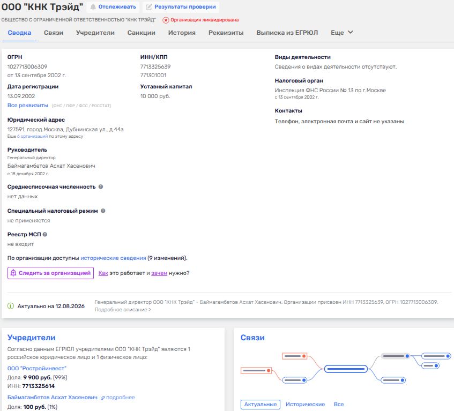This screenshot has width=454, height=411.
Task: Click the Результаты проверки button
Action: (181, 7)
